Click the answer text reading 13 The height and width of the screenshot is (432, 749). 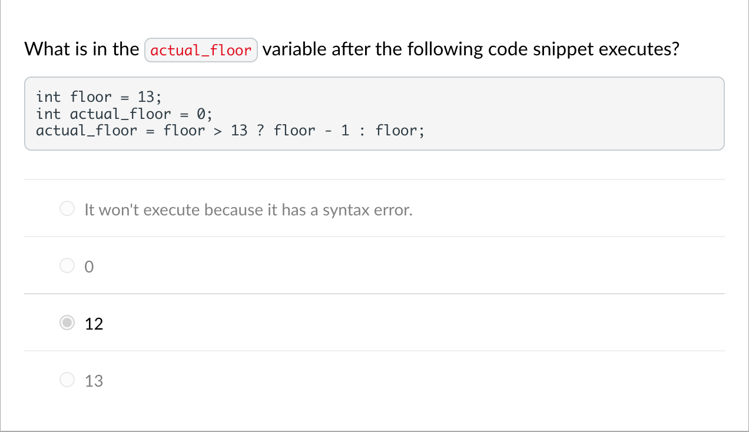pos(96,380)
